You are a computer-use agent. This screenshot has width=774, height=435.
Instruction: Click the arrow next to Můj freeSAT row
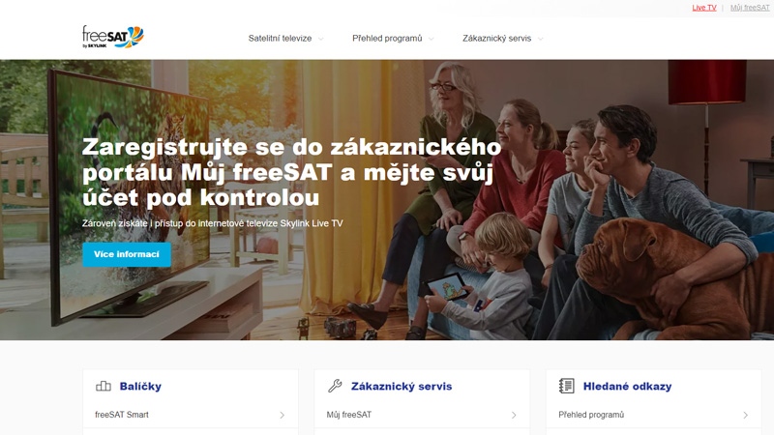(x=514, y=416)
